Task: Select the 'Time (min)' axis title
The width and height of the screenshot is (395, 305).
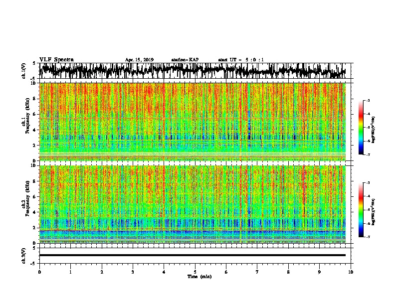Action: (199, 277)
